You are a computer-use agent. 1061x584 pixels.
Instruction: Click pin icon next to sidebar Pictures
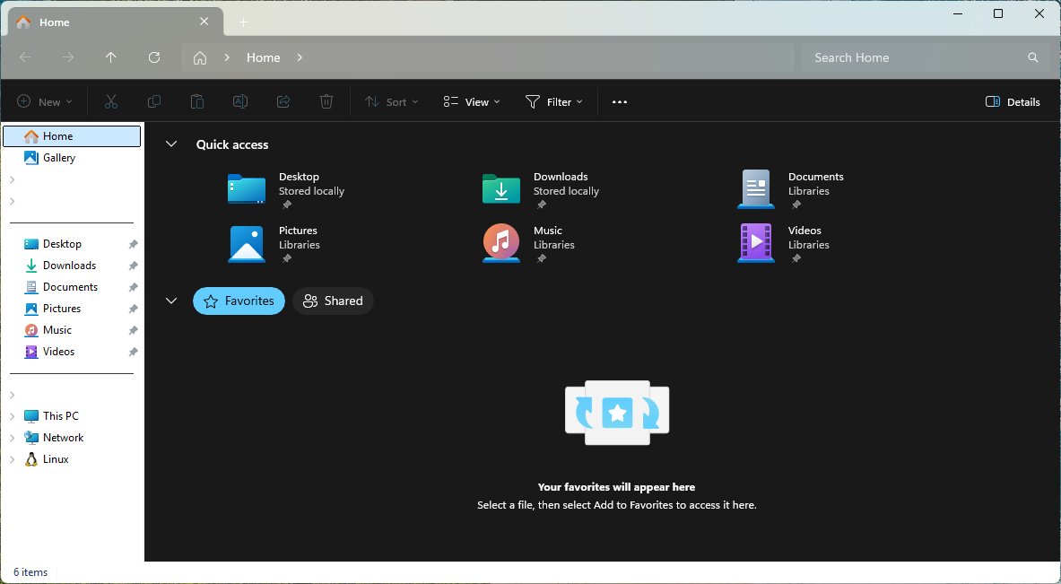tap(134, 309)
